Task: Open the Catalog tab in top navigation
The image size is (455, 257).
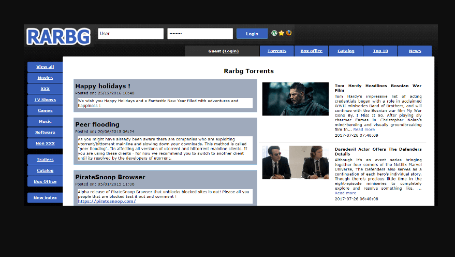Action: pos(346,51)
